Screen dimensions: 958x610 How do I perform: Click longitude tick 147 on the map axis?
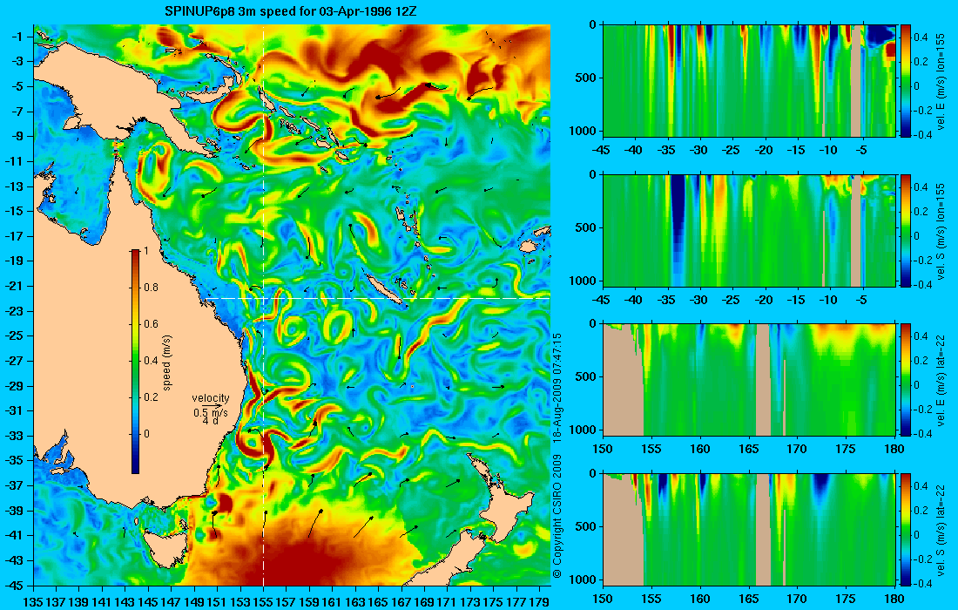[x=171, y=602]
